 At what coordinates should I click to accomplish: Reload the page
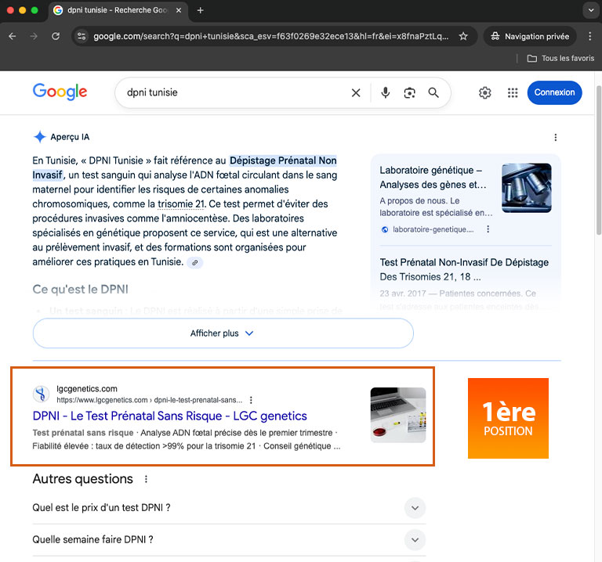click(56, 36)
